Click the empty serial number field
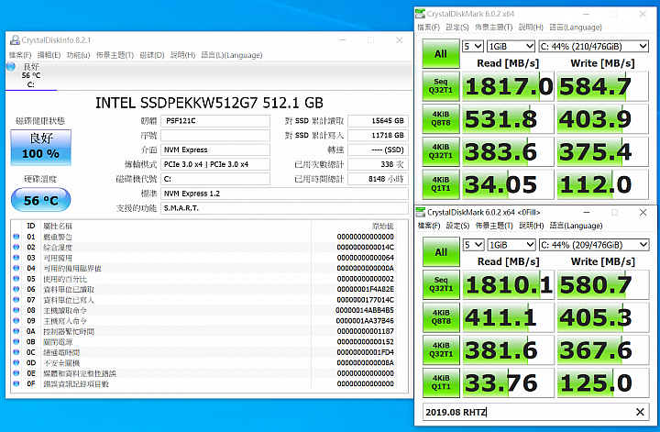The image size is (660, 432). coord(215,135)
